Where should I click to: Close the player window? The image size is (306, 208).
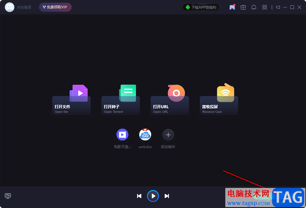tap(299, 7)
